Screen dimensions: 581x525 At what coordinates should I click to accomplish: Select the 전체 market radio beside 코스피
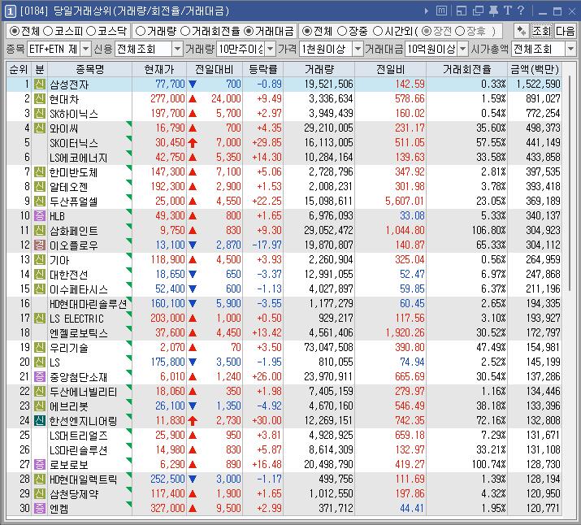(14, 31)
